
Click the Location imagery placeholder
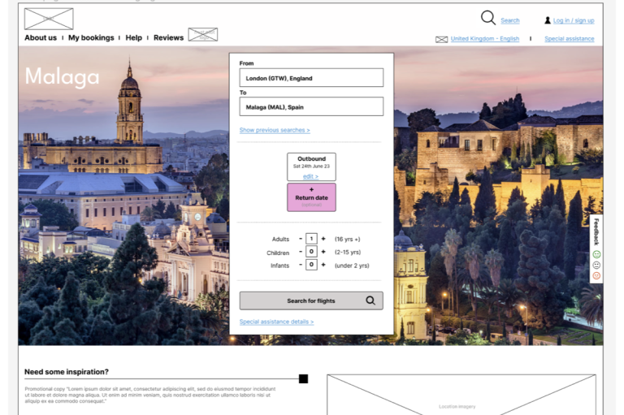click(x=461, y=395)
